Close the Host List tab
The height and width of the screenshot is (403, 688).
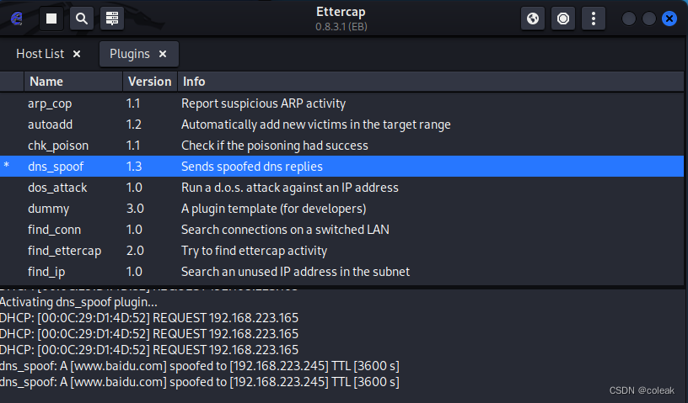[77, 54]
